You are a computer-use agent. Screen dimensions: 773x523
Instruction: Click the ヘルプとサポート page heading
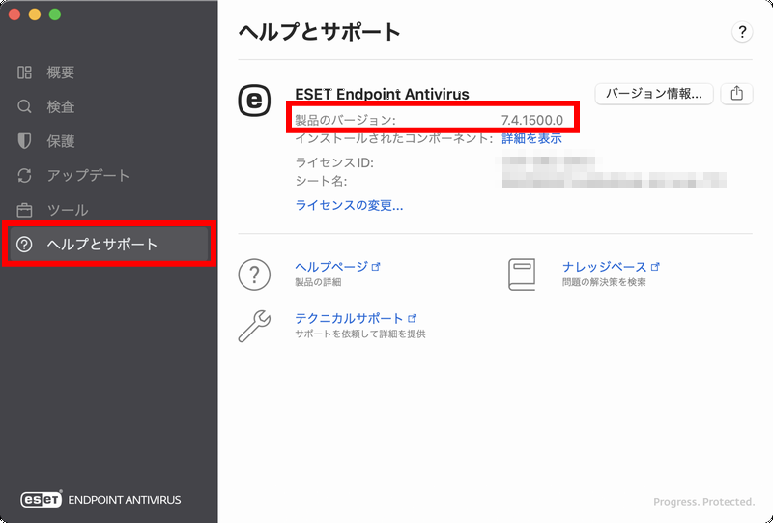point(320,32)
